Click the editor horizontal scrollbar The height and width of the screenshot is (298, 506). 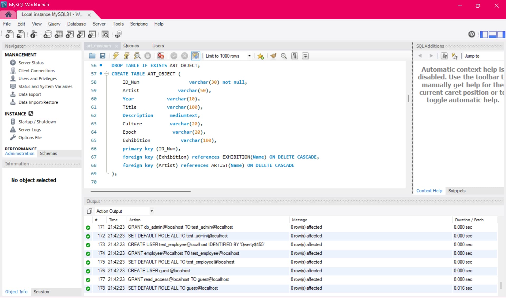(x=141, y=191)
